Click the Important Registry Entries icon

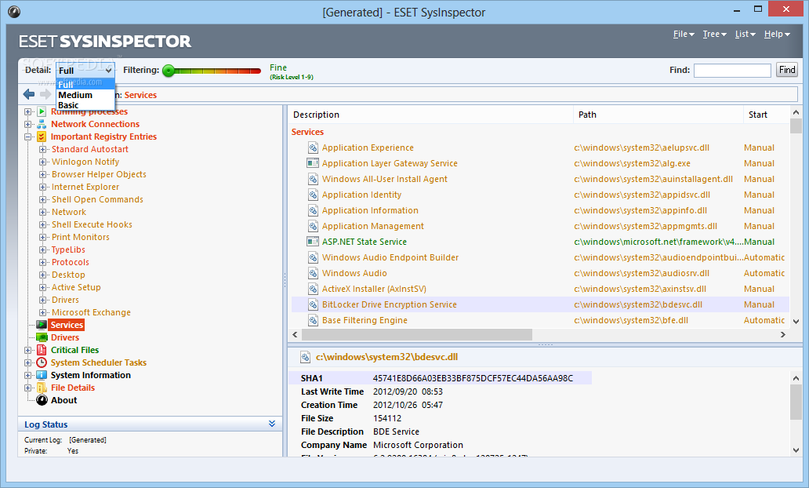pos(42,137)
